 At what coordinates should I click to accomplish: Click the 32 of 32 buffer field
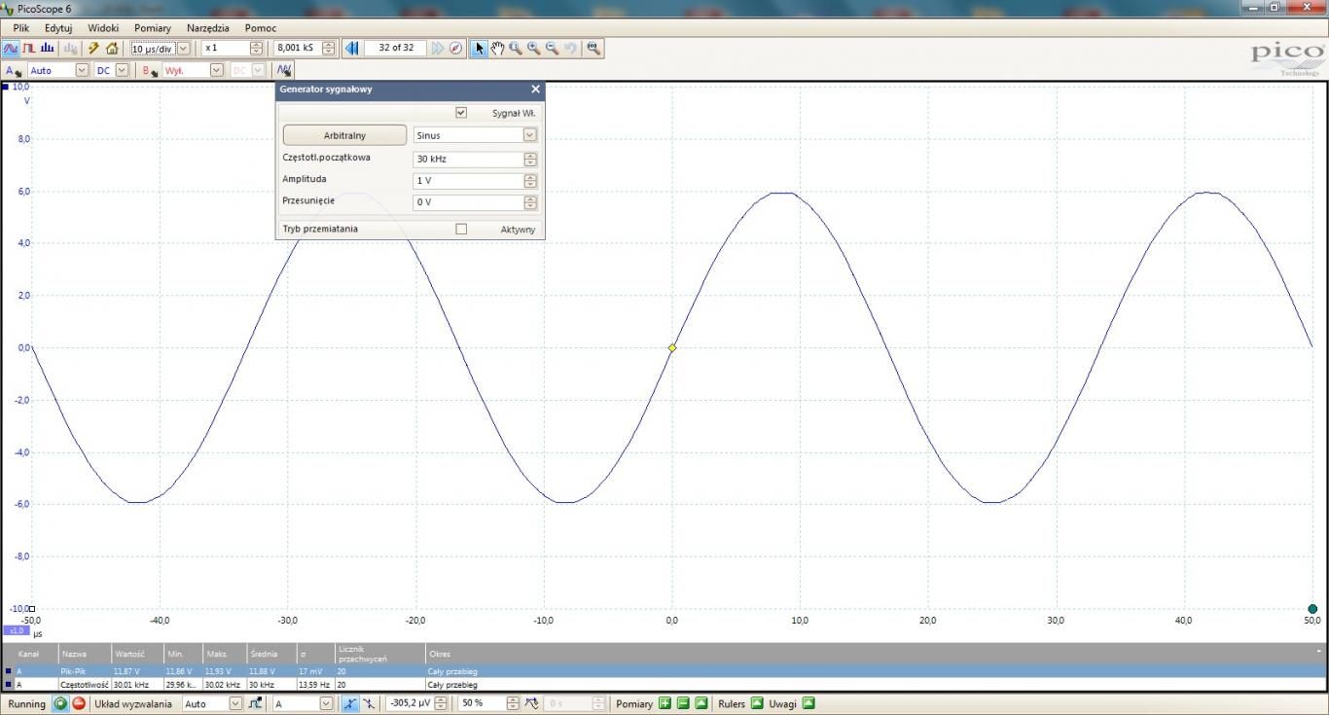[396, 48]
